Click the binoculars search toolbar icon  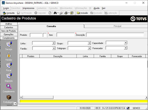point(55,13)
